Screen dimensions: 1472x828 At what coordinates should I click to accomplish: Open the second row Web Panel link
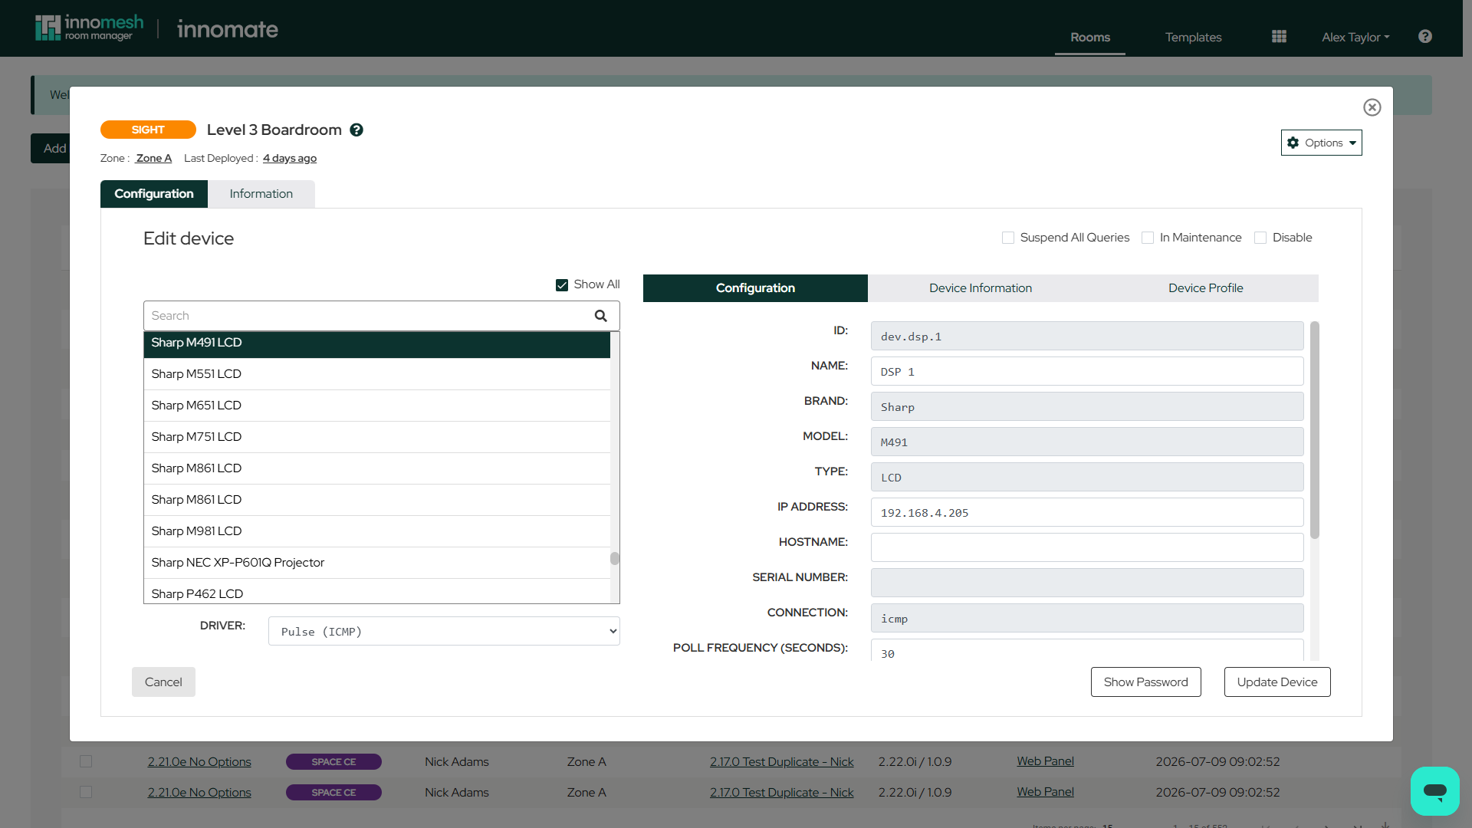(1045, 792)
